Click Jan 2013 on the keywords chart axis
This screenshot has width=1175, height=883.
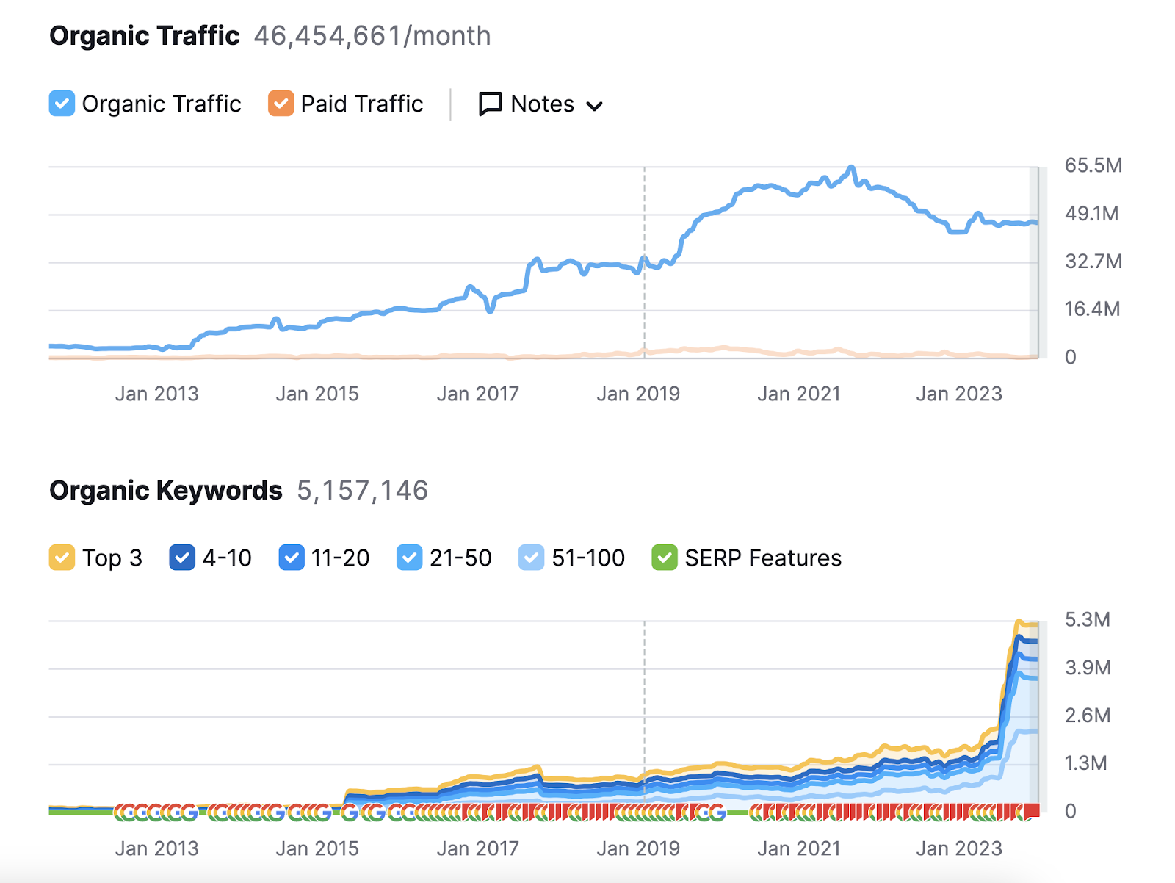coord(156,848)
